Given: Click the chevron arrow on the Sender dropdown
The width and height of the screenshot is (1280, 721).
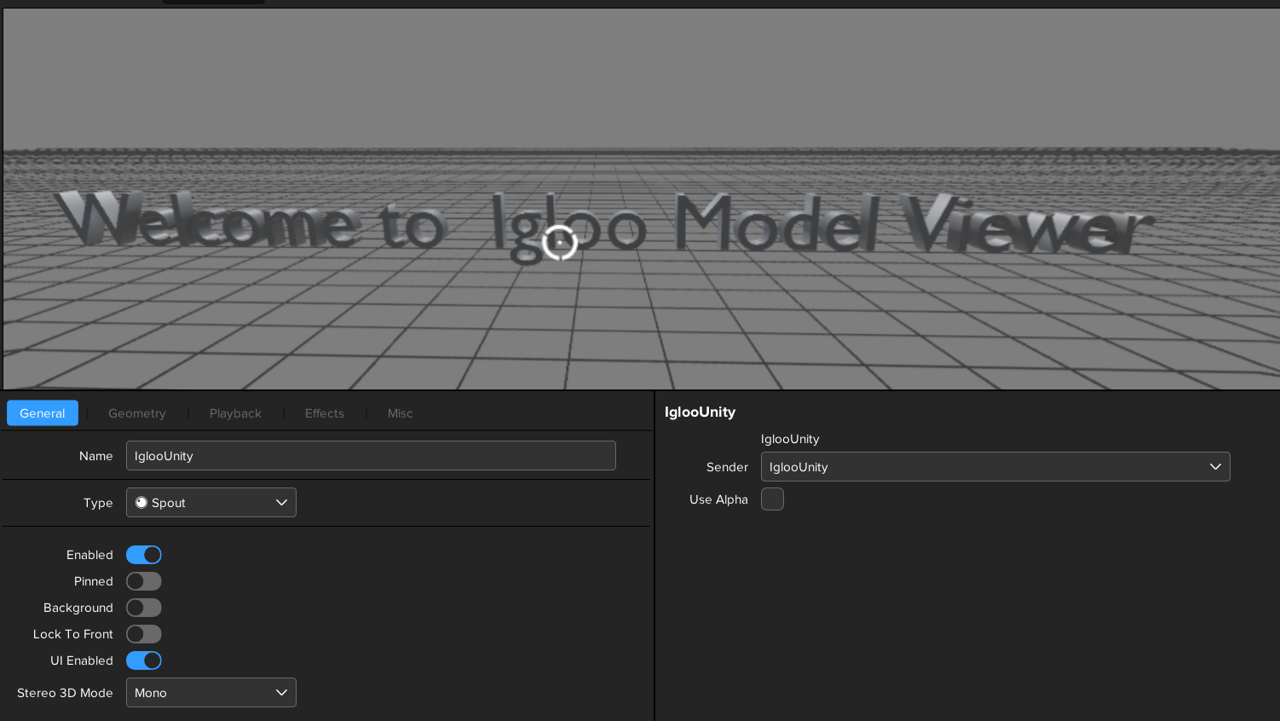Looking at the screenshot, I should point(1215,467).
